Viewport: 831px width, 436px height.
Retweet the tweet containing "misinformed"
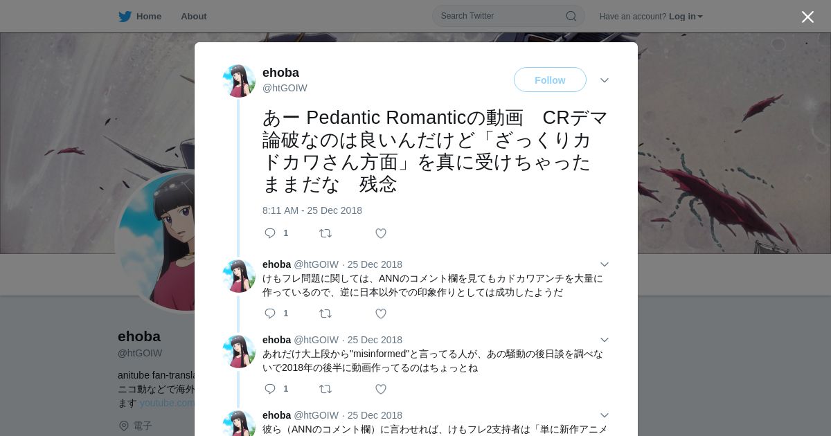point(325,389)
